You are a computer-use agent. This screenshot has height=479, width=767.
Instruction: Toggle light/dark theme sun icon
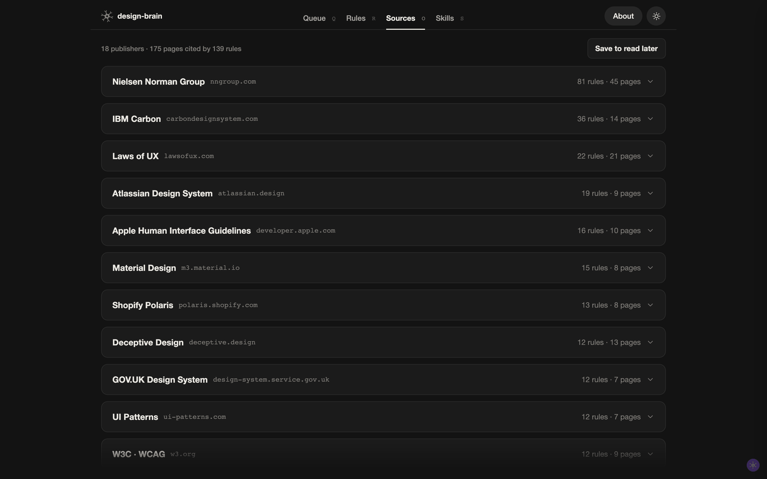656,16
